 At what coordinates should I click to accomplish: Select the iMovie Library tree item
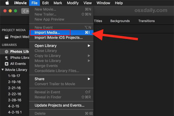[16, 70]
